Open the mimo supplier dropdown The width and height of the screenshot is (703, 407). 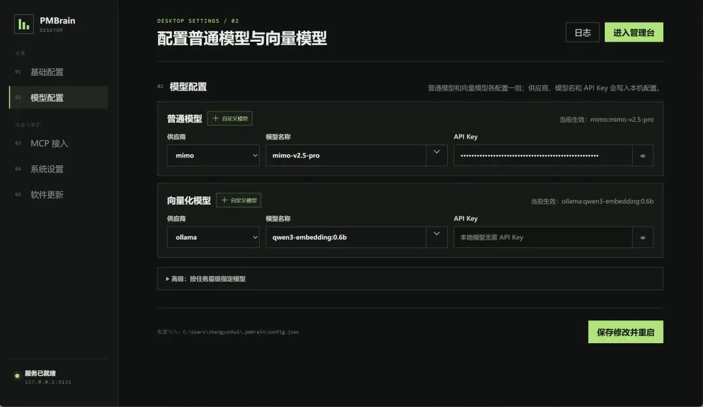tap(214, 155)
